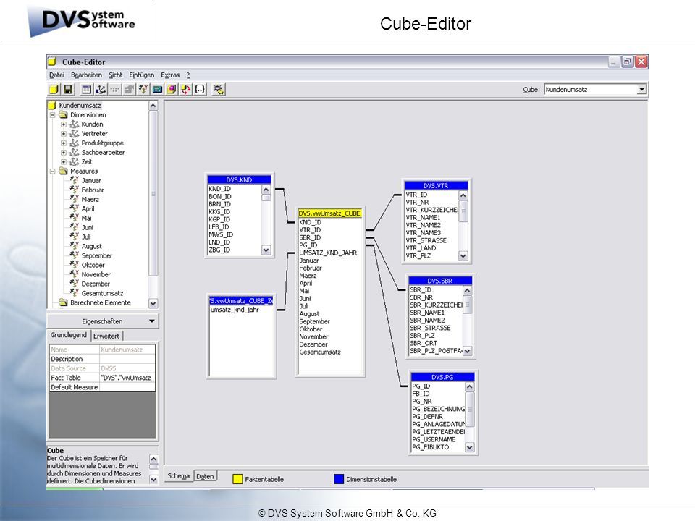The height and width of the screenshot is (521, 695).
Task: Expand the Produktgruppe dimension node
Action: coord(64,143)
